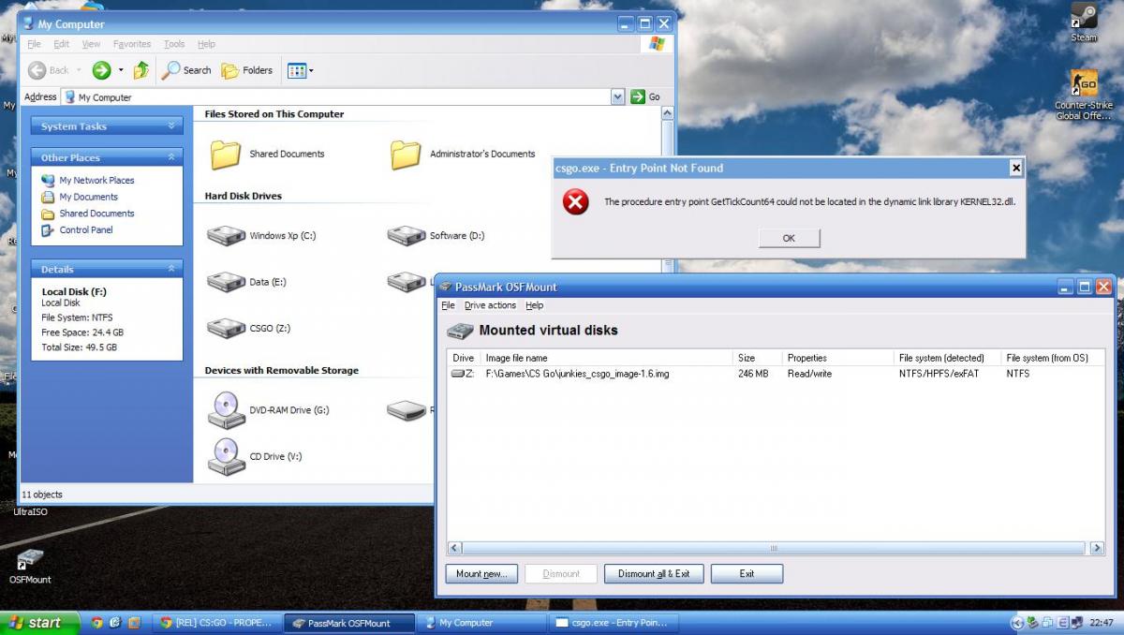Select the Software (D:) drive

(x=436, y=235)
